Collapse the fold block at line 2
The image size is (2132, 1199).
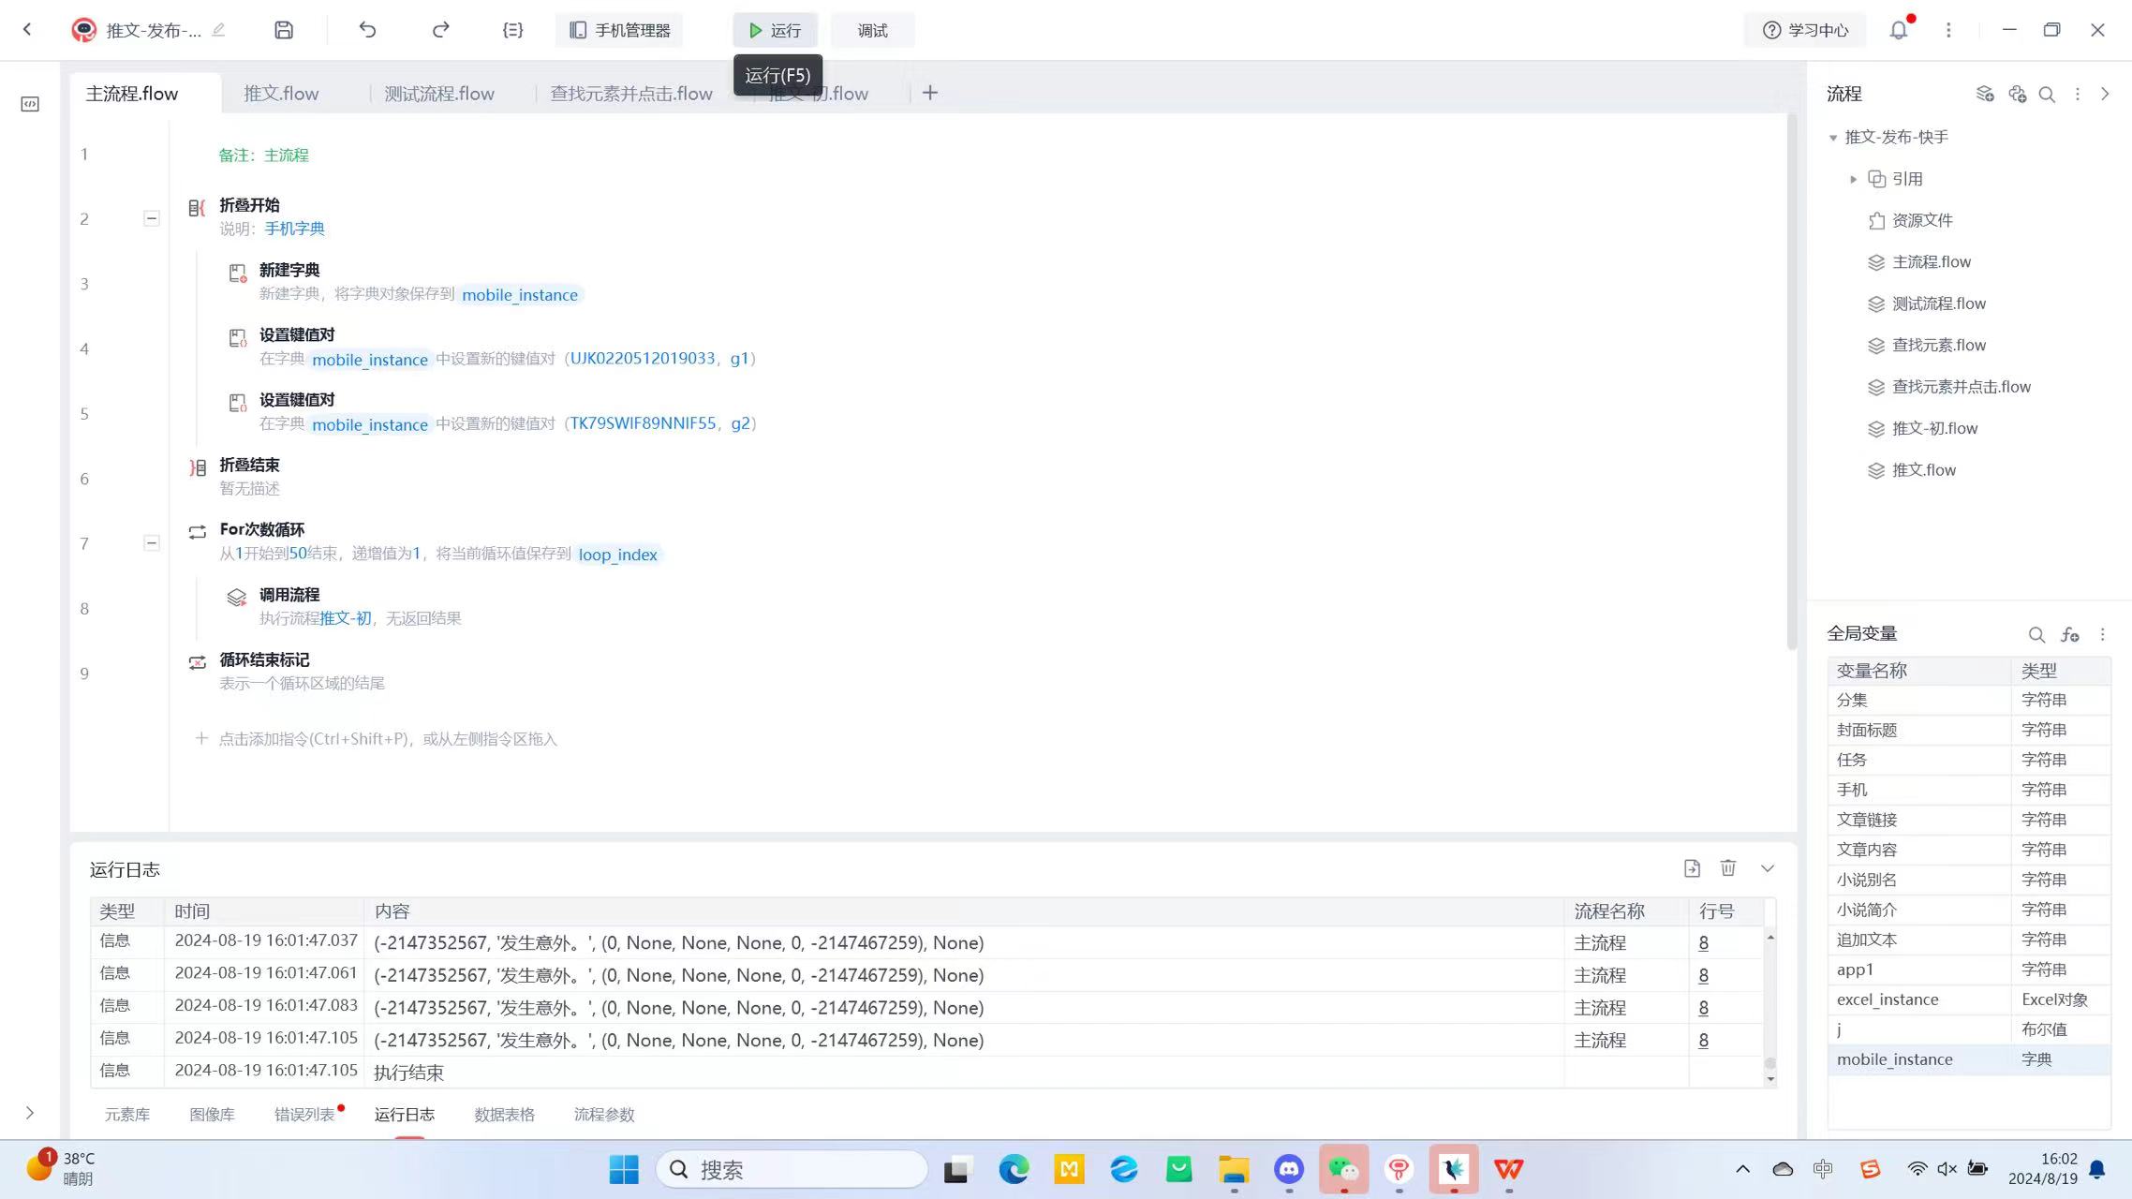[151, 218]
